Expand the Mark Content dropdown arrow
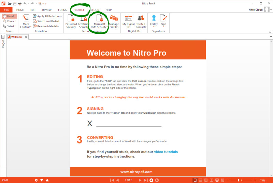273x183 pixels. tap(31, 27)
